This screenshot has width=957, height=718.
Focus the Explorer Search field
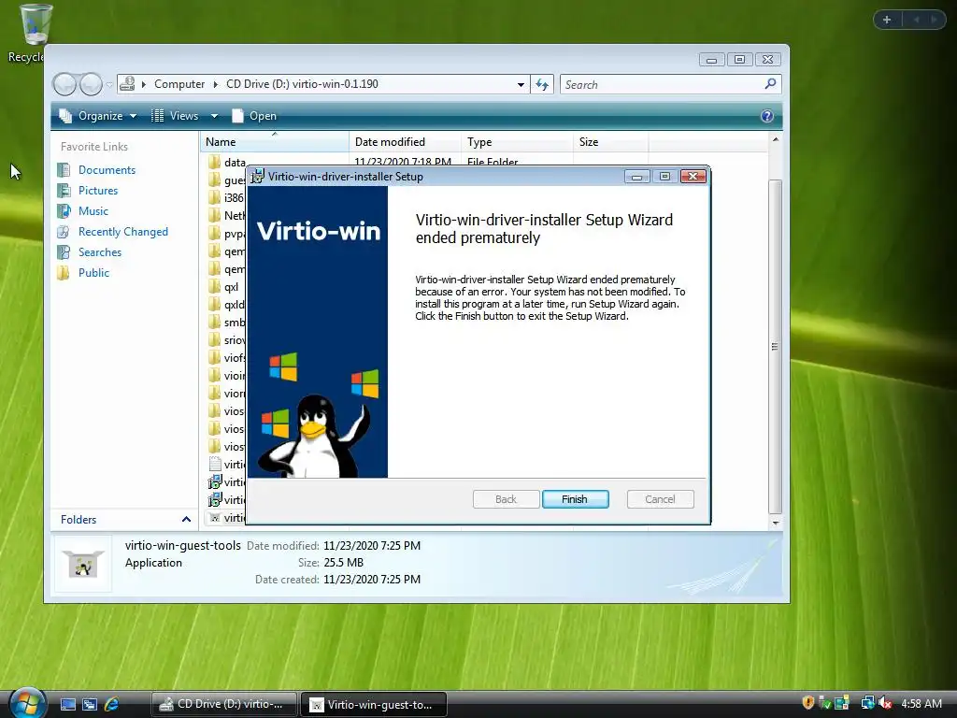(663, 84)
